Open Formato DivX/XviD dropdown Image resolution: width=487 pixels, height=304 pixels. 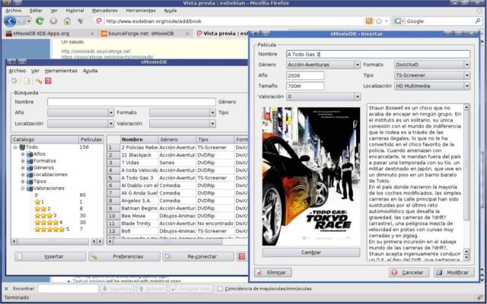pyautogui.click(x=432, y=65)
